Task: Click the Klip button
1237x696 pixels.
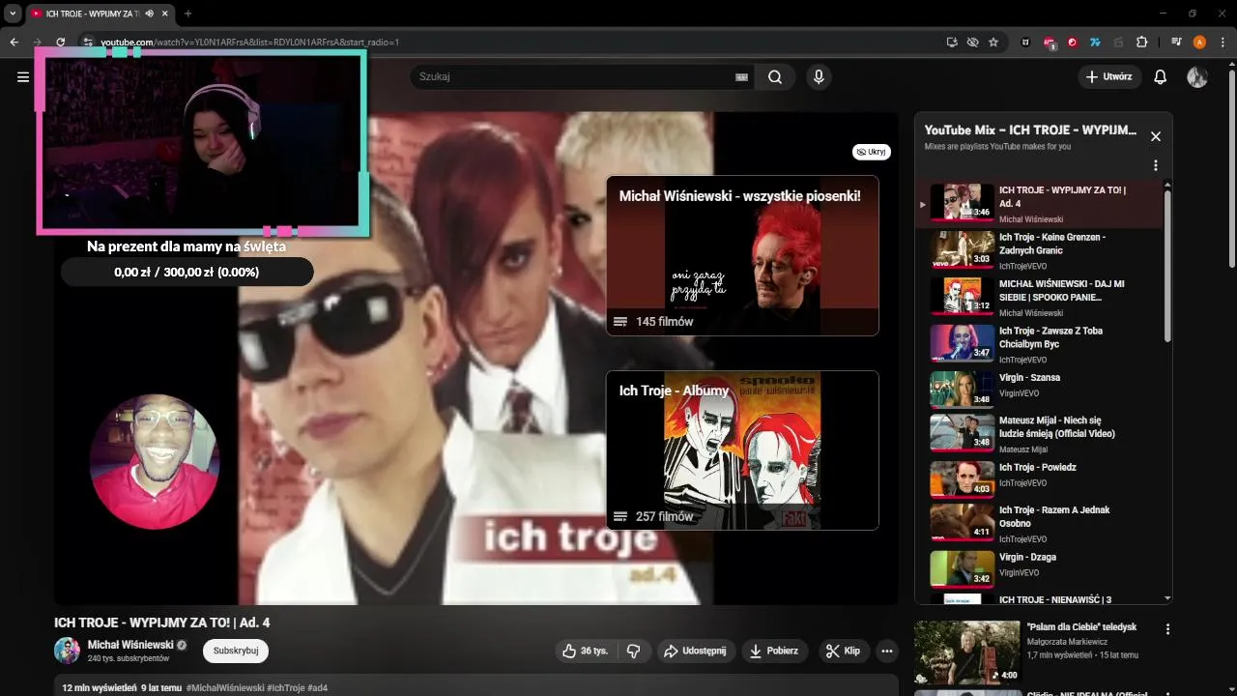Action: (843, 651)
